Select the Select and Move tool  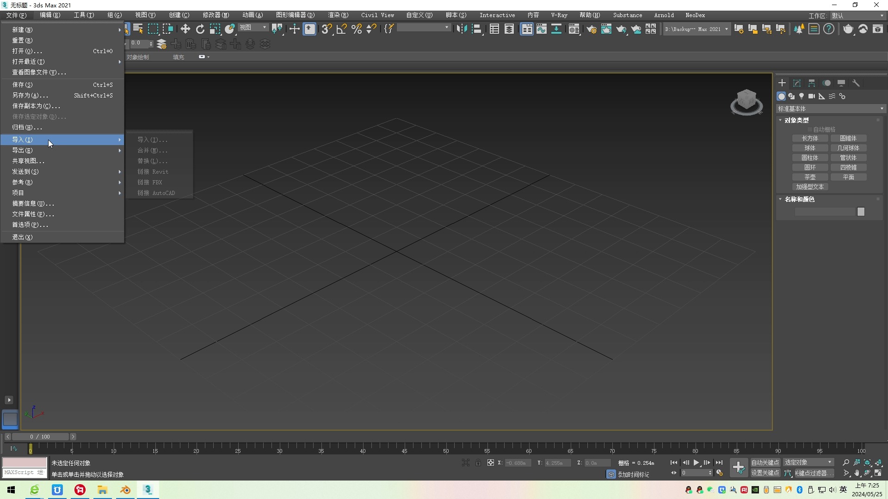pyautogui.click(x=185, y=29)
